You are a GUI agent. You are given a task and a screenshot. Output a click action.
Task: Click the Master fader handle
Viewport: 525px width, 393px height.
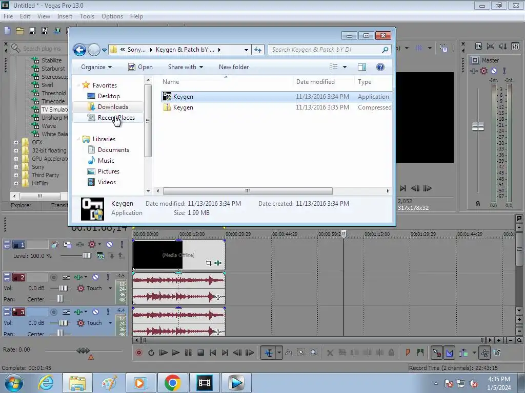coord(478,126)
